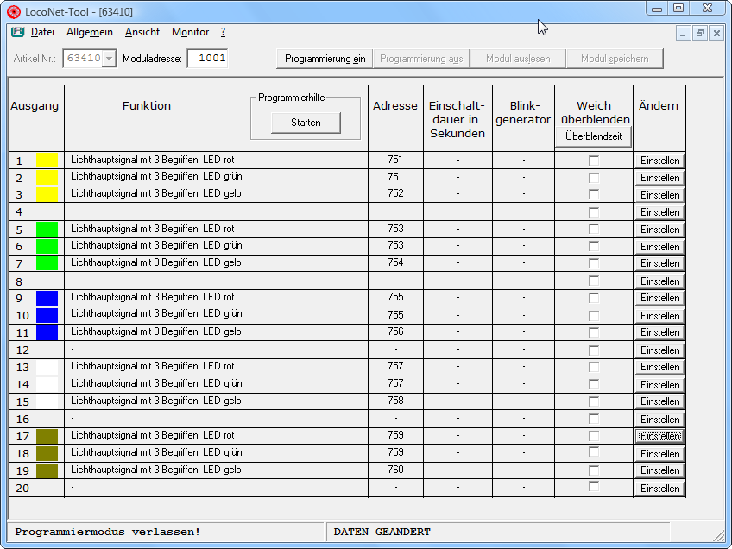This screenshot has width=732, height=549.
Task: Toggle Weich überblenden checkbox for output 15
Action: [594, 401]
